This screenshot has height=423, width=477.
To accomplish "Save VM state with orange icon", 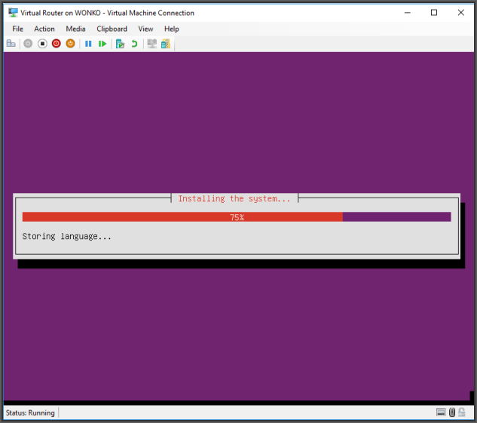I will click(70, 44).
